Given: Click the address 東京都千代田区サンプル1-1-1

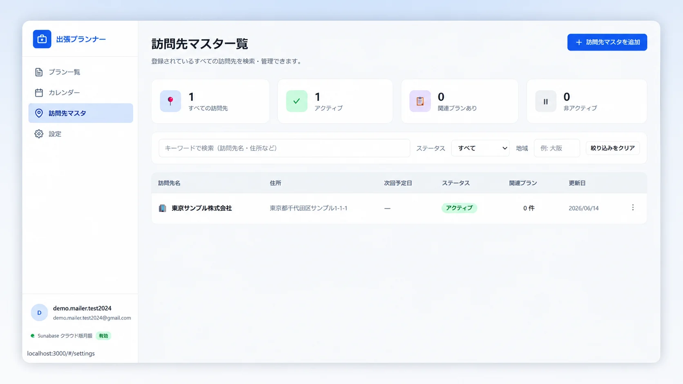Looking at the screenshot, I should coord(308,208).
